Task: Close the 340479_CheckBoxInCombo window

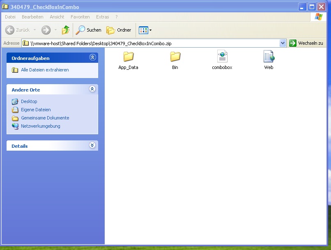Action: tap(322, 7)
